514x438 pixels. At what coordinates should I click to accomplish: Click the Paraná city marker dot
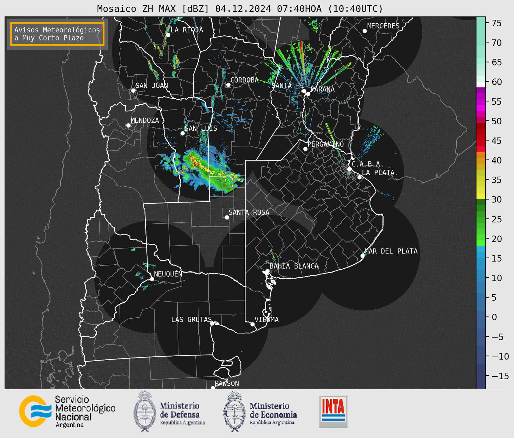pos(308,94)
